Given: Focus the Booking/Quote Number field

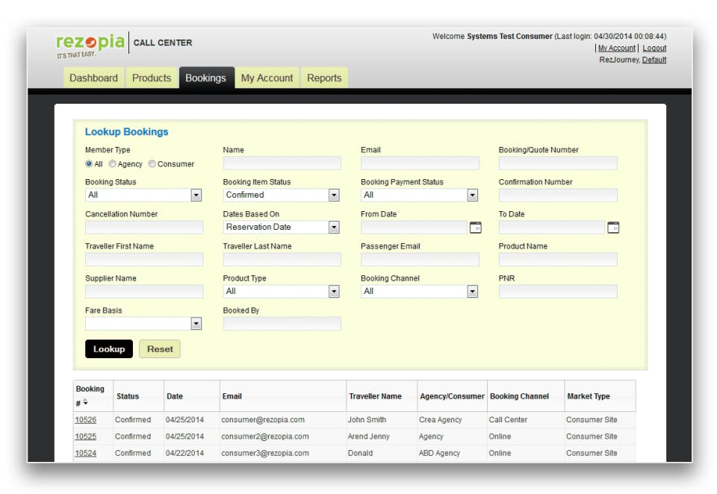Looking at the screenshot, I should pyautogui.click(x=558, y=163).
